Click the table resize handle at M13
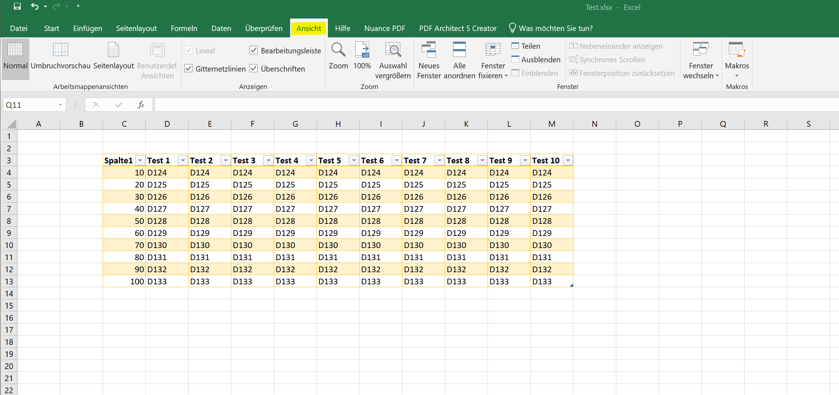This screenshot has height=395, width=839. click(572, 285)
